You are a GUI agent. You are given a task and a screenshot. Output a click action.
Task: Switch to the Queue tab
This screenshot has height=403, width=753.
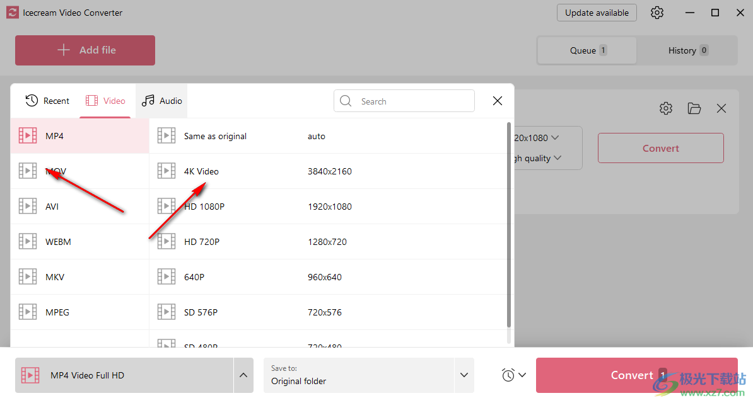pyautogui.click(x=587, y=50)
